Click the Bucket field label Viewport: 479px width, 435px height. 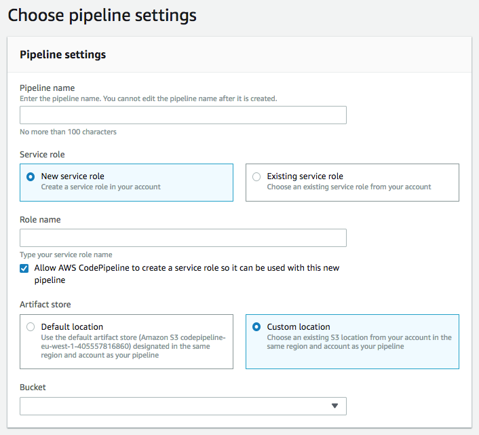pos(33,387)
